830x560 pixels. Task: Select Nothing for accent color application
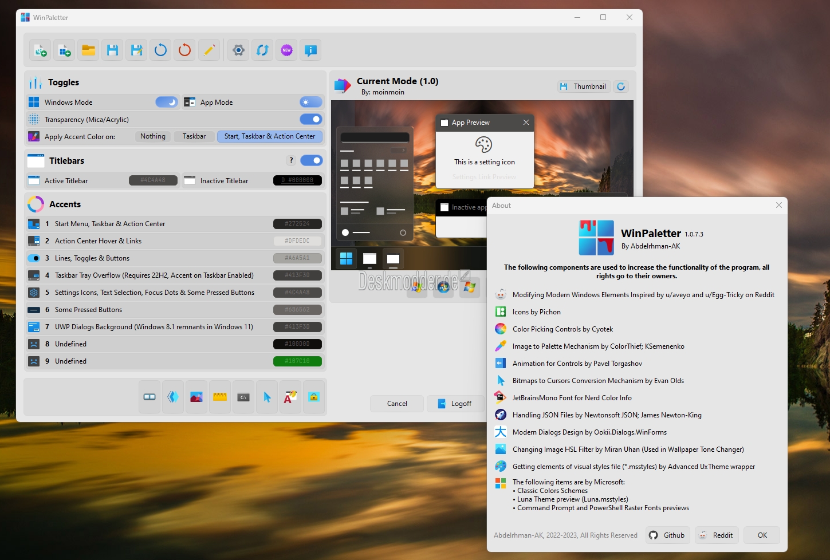click(x=153, y=136)
